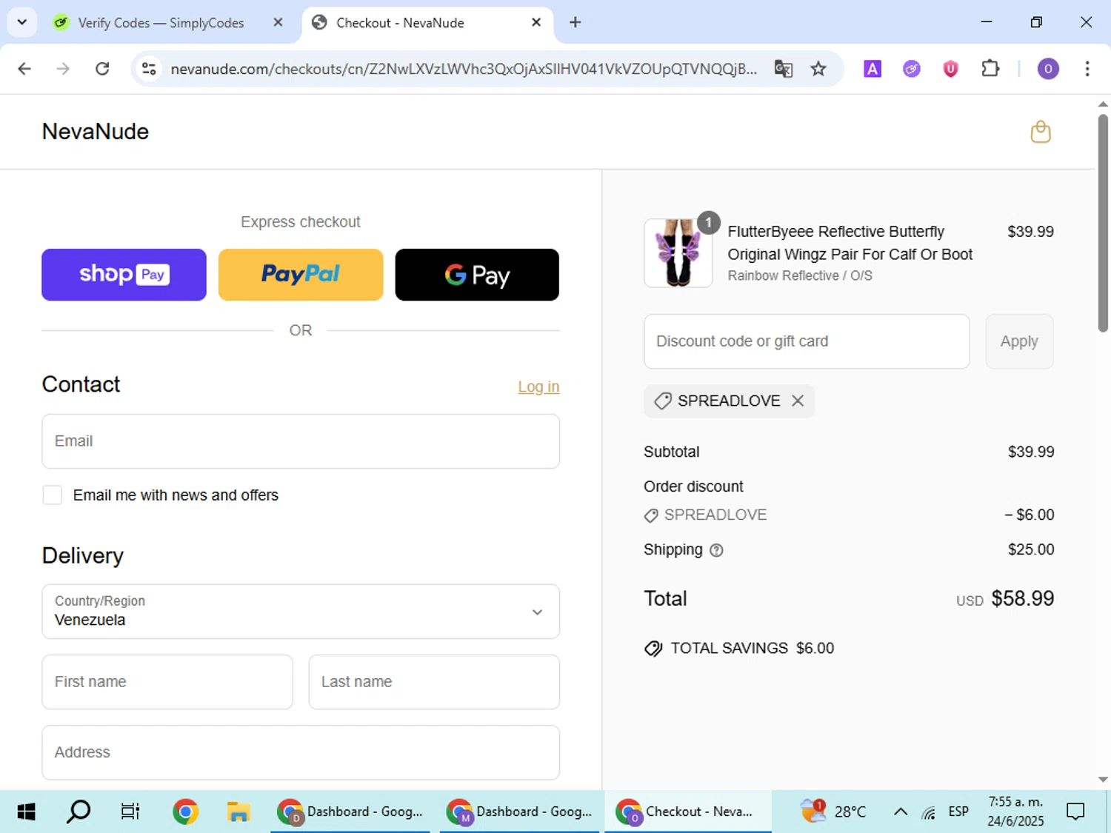
Task: Select the total $58.99 amount
Action: tap(1023, 598)
